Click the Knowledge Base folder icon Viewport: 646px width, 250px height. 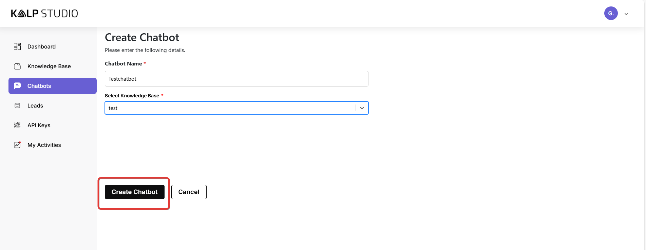pyautogui.click(x=17, y=66)
